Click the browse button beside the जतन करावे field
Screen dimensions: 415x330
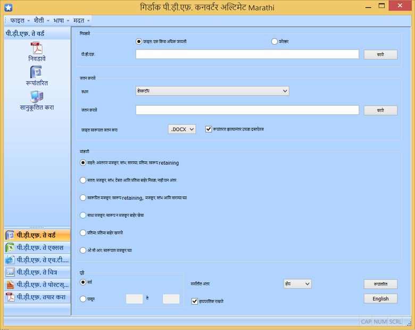click(380, 111)
